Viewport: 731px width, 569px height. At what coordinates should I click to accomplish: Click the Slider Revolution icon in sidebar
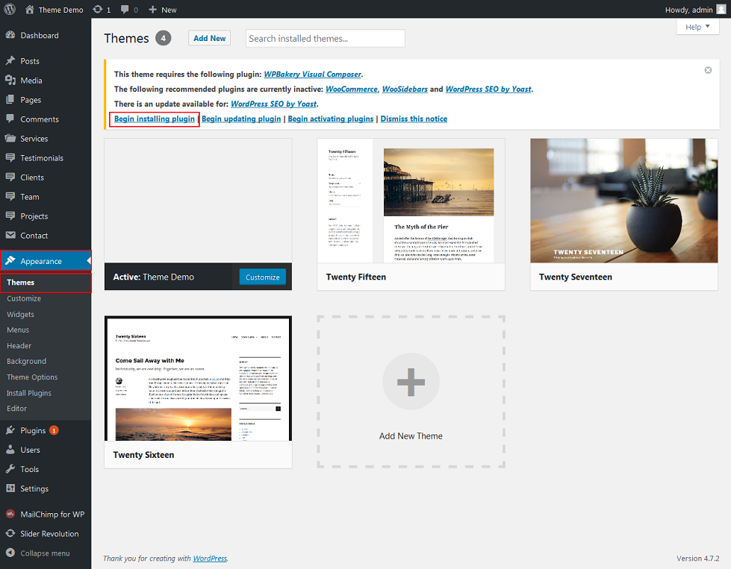pos(10,534)
